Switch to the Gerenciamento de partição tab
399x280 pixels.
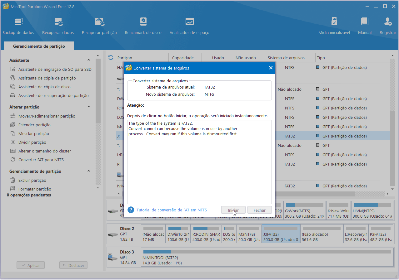[39, 46]
